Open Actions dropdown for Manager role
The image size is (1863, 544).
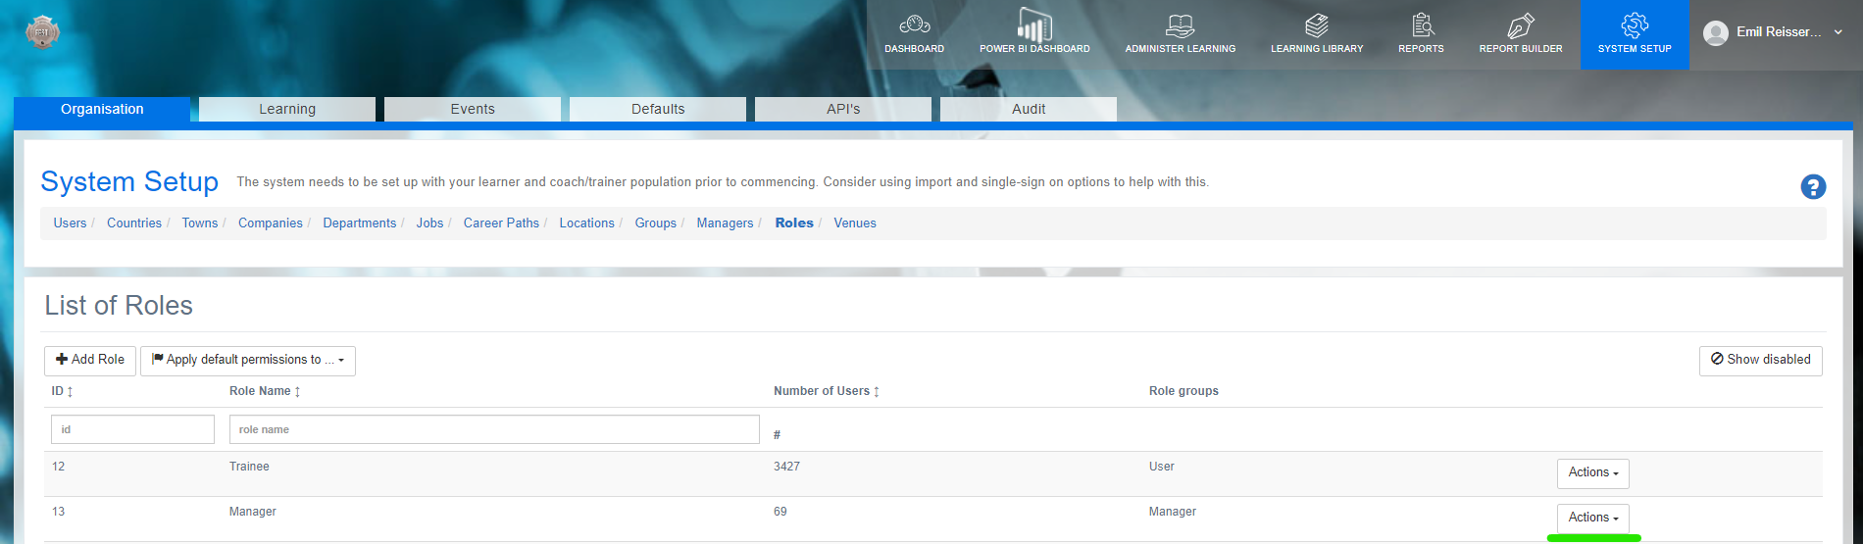point(1593,518)
